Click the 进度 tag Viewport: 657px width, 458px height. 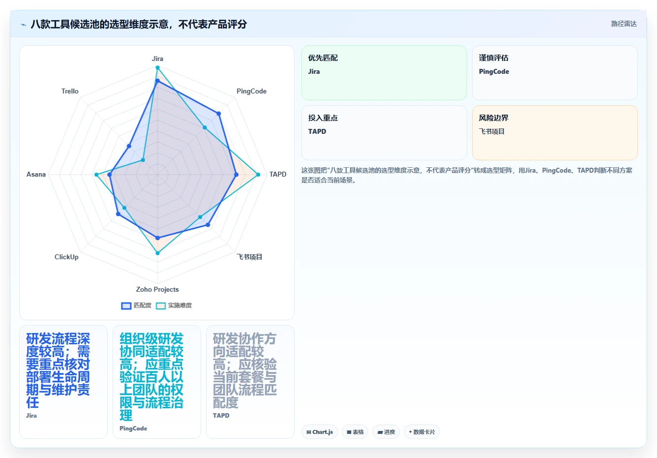(x=386, y=432)
